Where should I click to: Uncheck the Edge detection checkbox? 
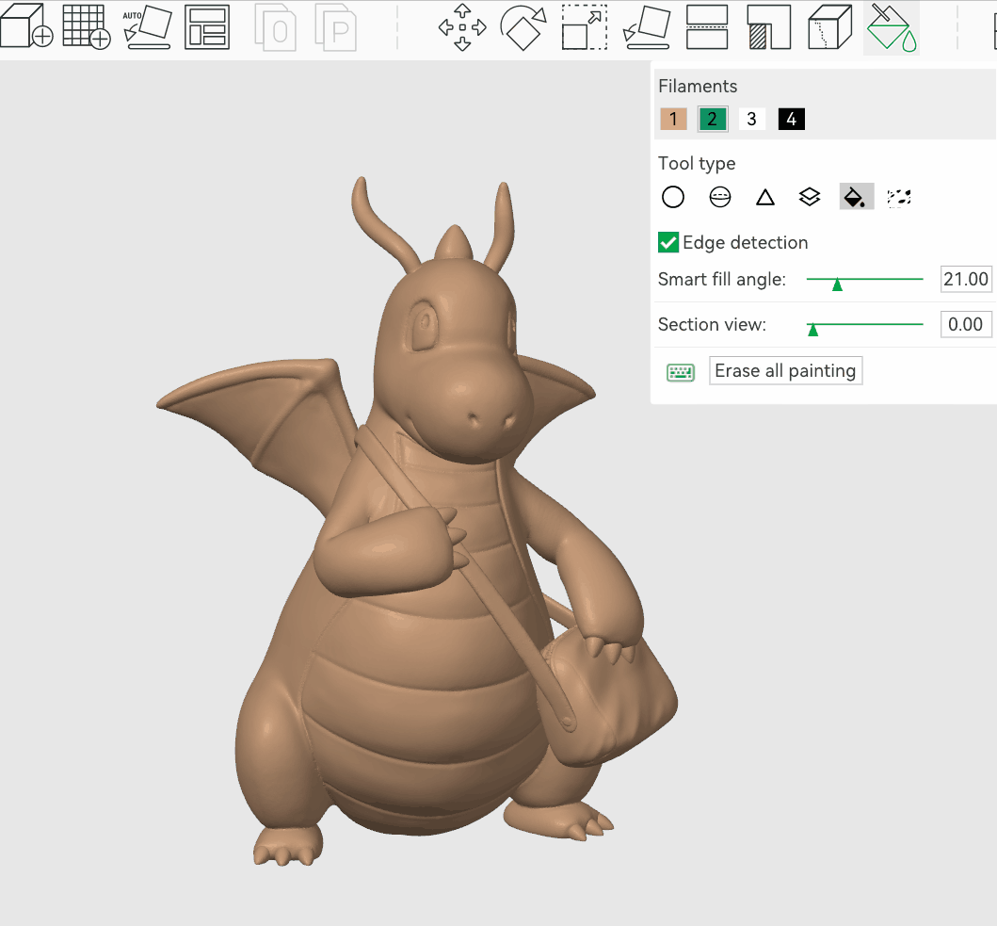pyautogui.click(x=668, y=242)
